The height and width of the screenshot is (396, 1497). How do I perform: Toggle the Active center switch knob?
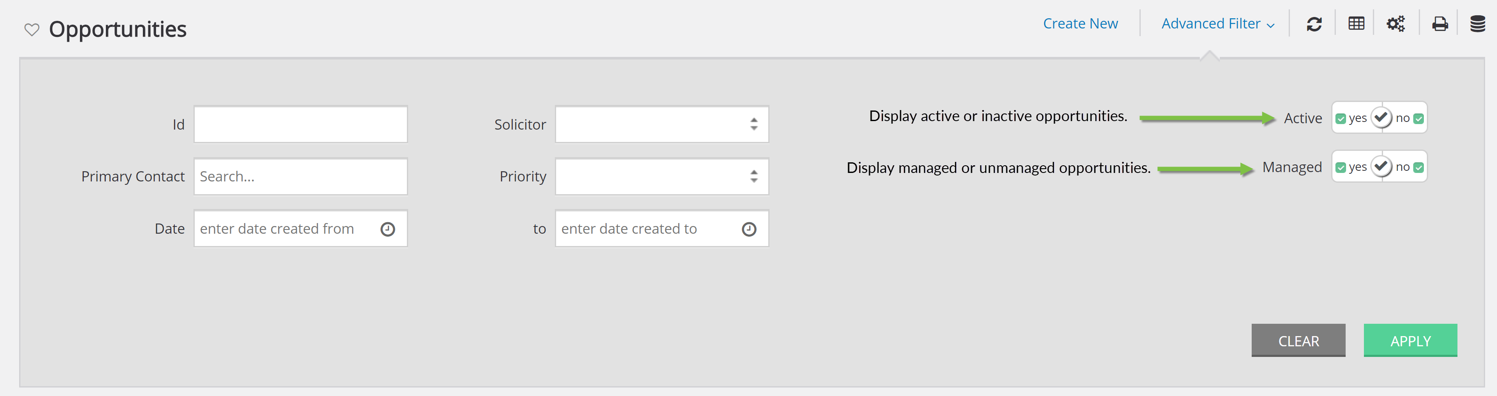(1381, 117)
